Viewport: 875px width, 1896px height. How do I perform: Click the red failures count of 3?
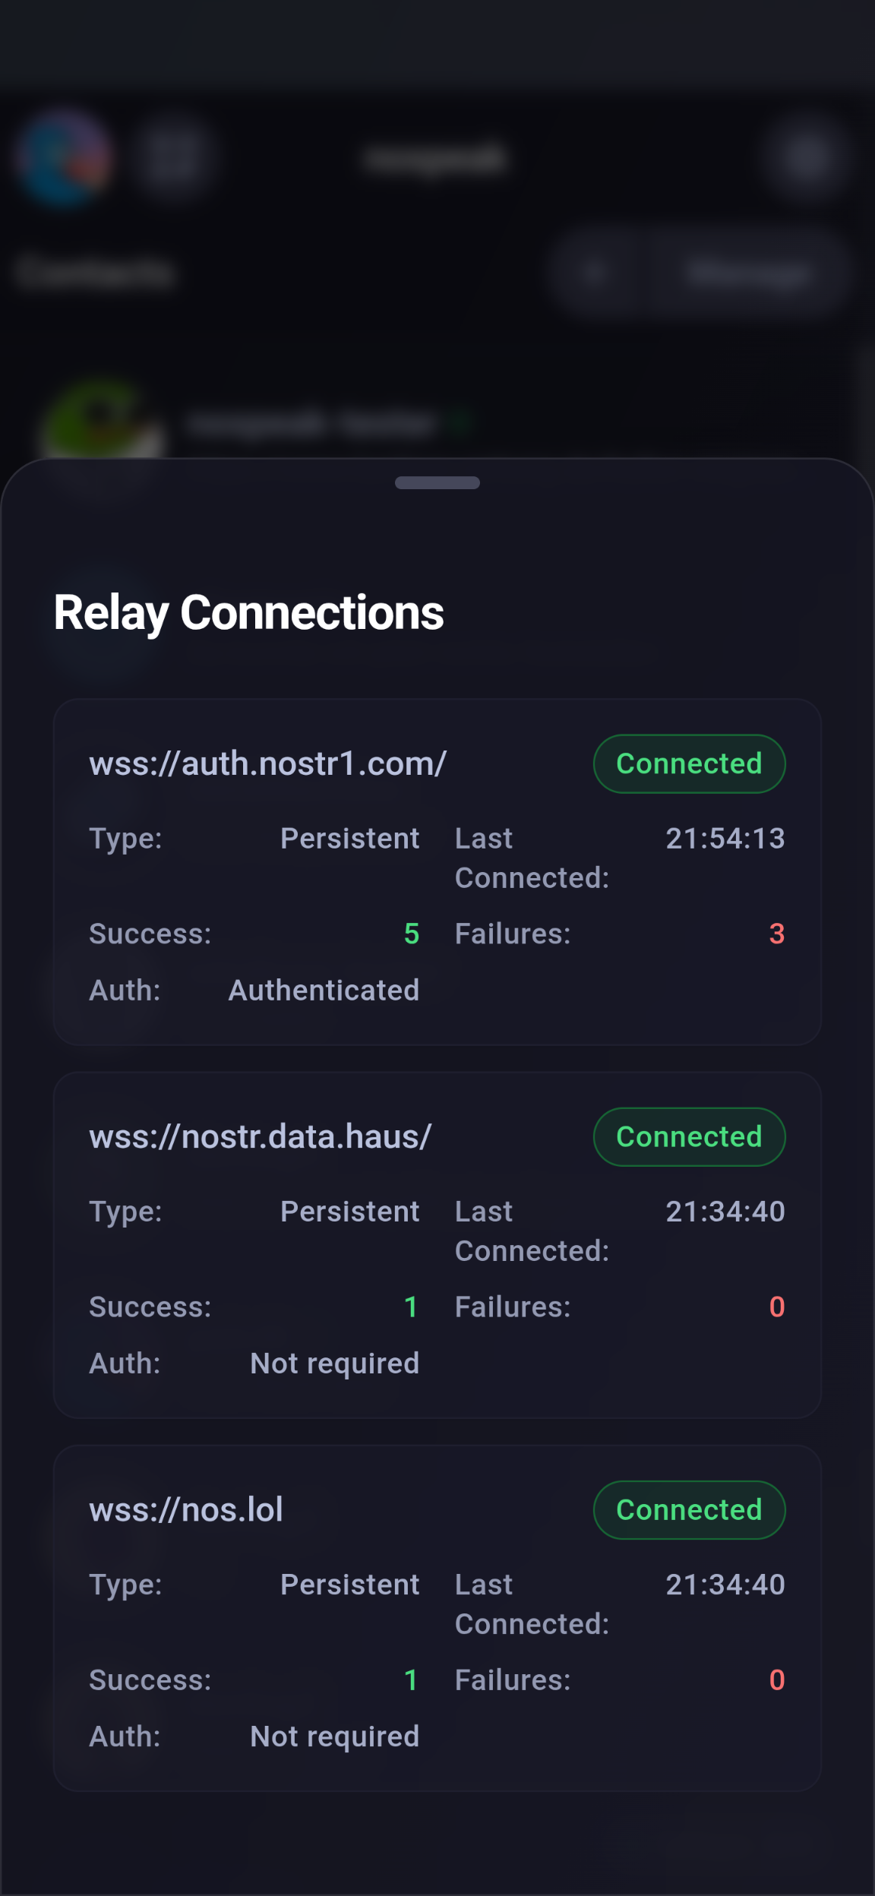click(776, 934)
